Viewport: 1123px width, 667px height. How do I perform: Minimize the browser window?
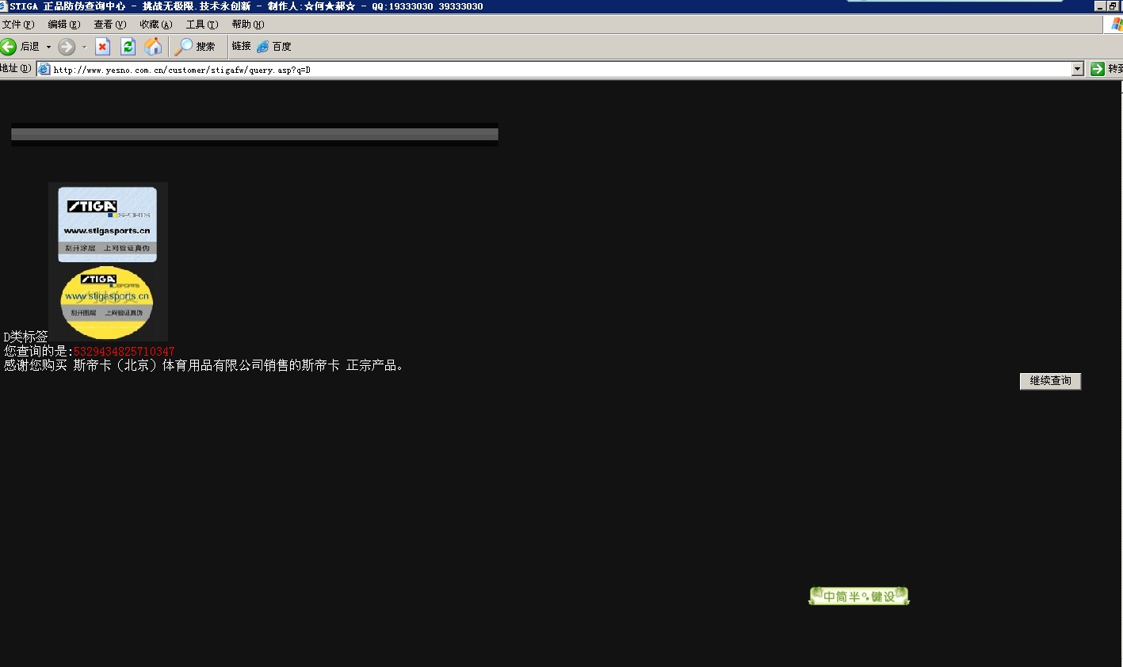coord(1100,6)
